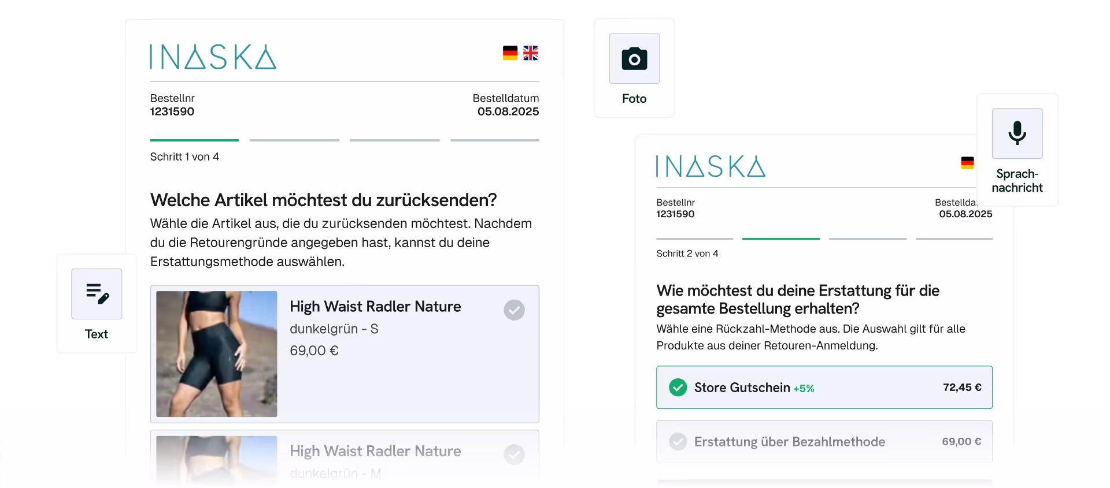Check the dunkelgrün - M item checkmark

click(x=514, y=455)
